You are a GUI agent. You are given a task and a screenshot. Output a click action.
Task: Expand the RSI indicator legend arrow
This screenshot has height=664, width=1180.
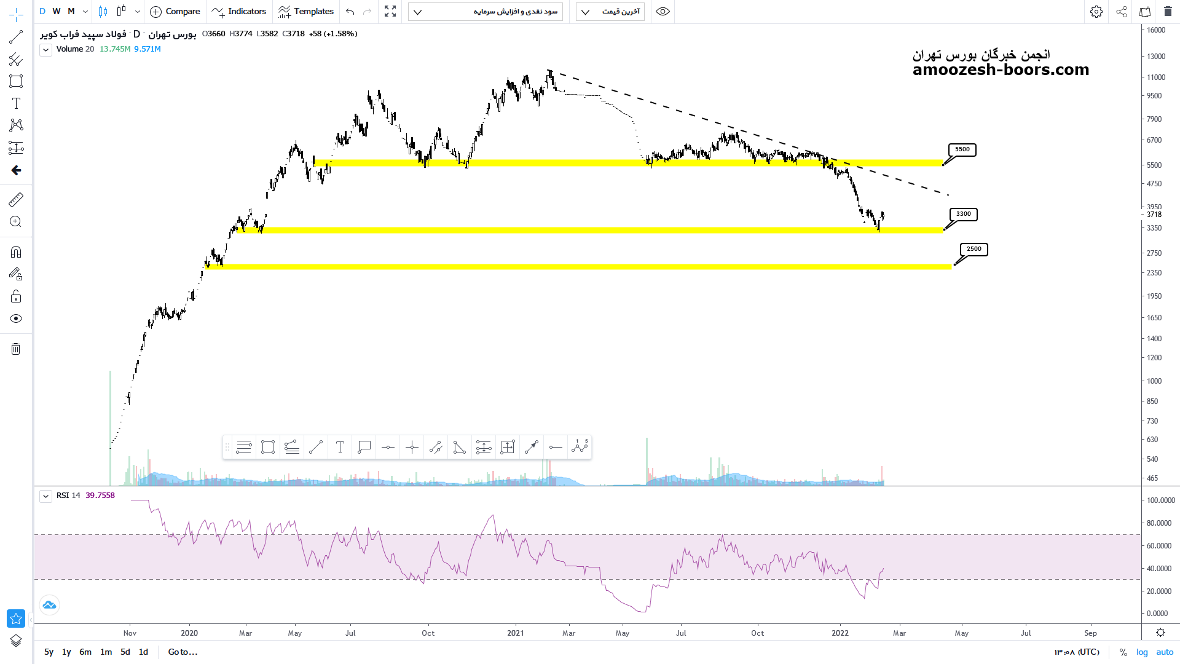pyautogui.click(x=45, y=496)
